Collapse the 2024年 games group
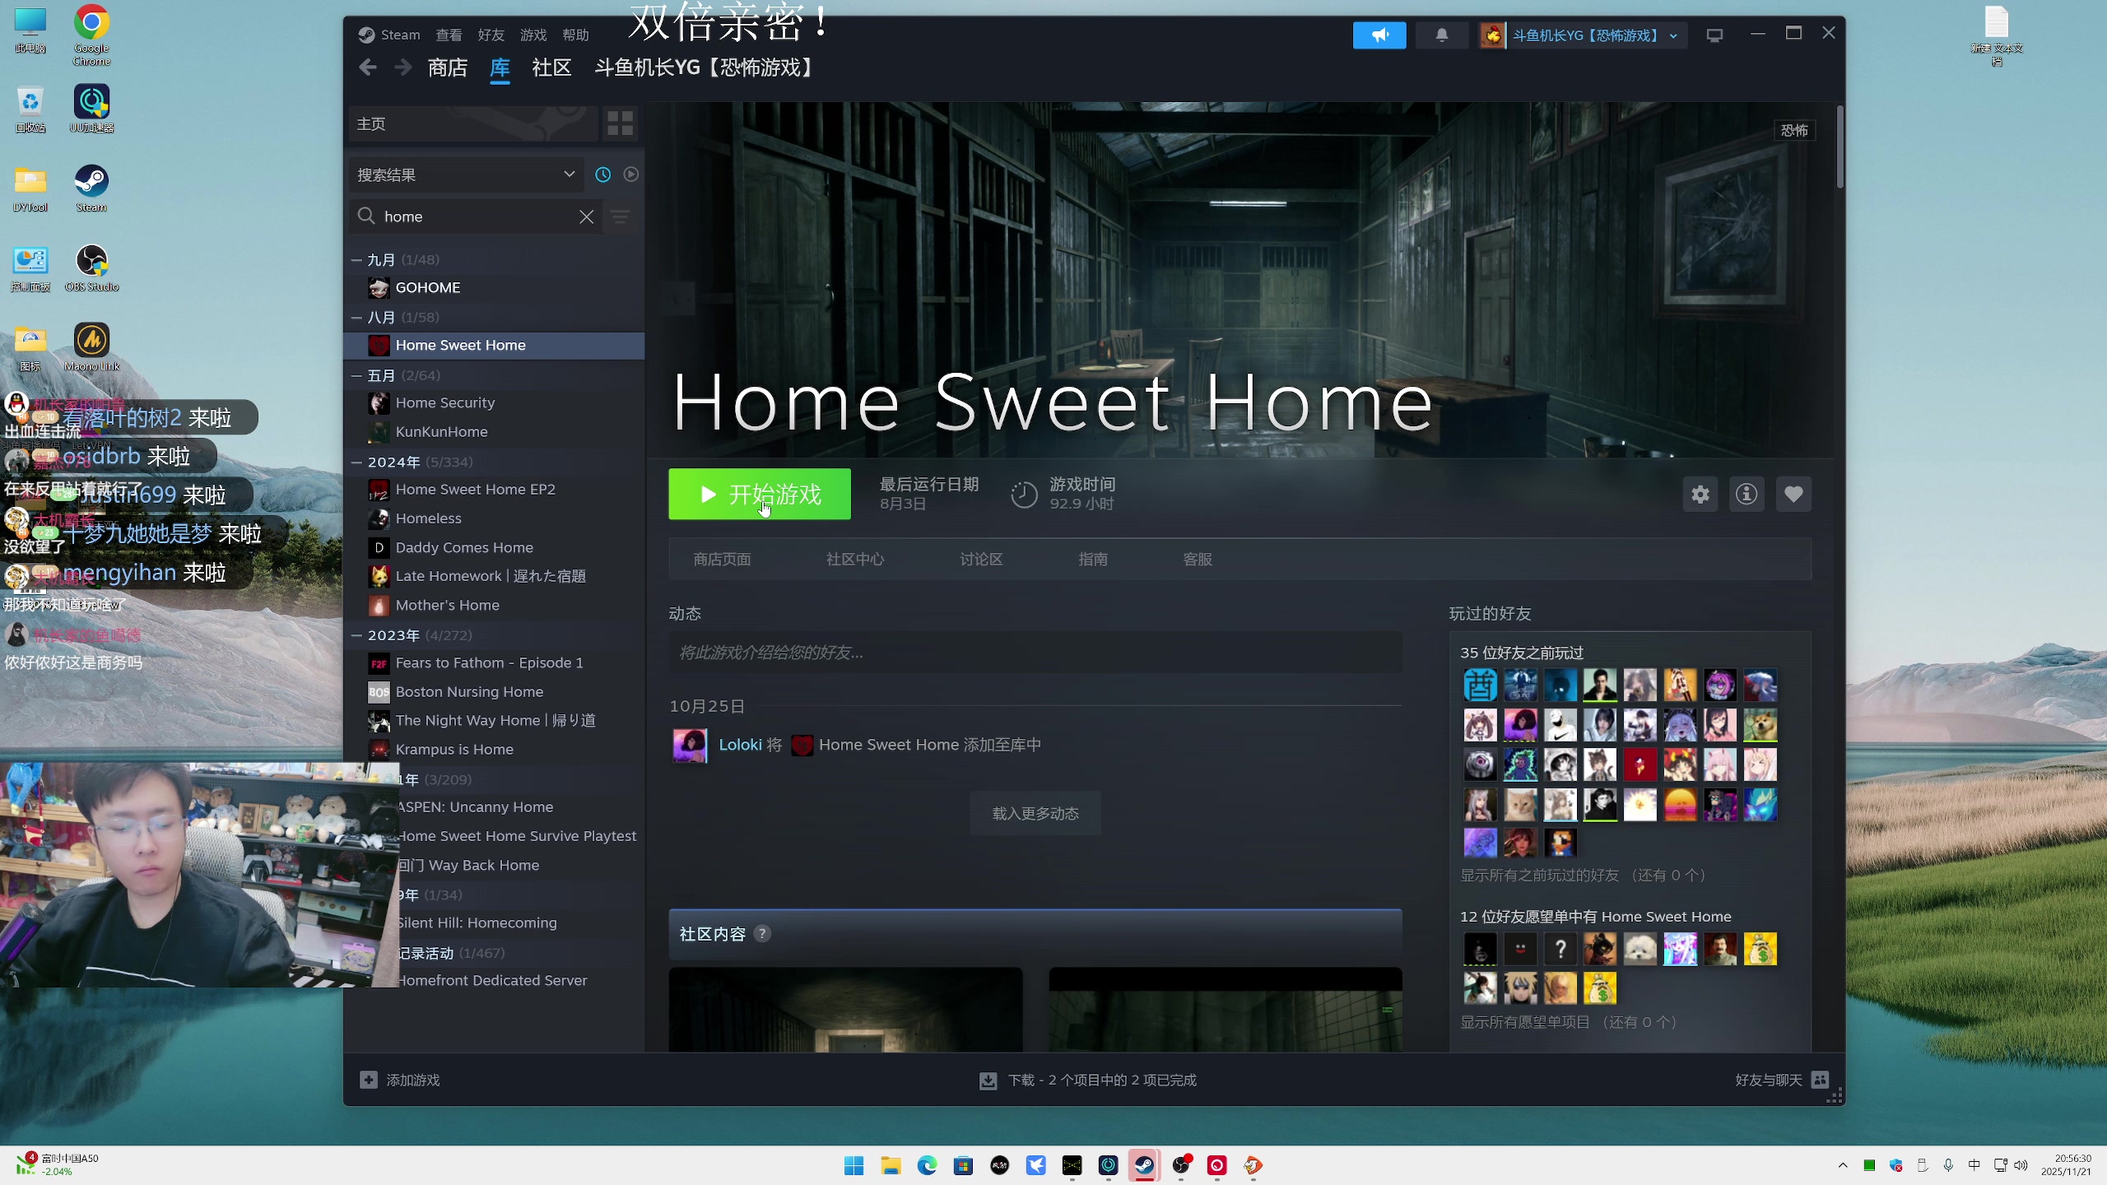This screenshot has width=2107, height=1185. point(357,462)
